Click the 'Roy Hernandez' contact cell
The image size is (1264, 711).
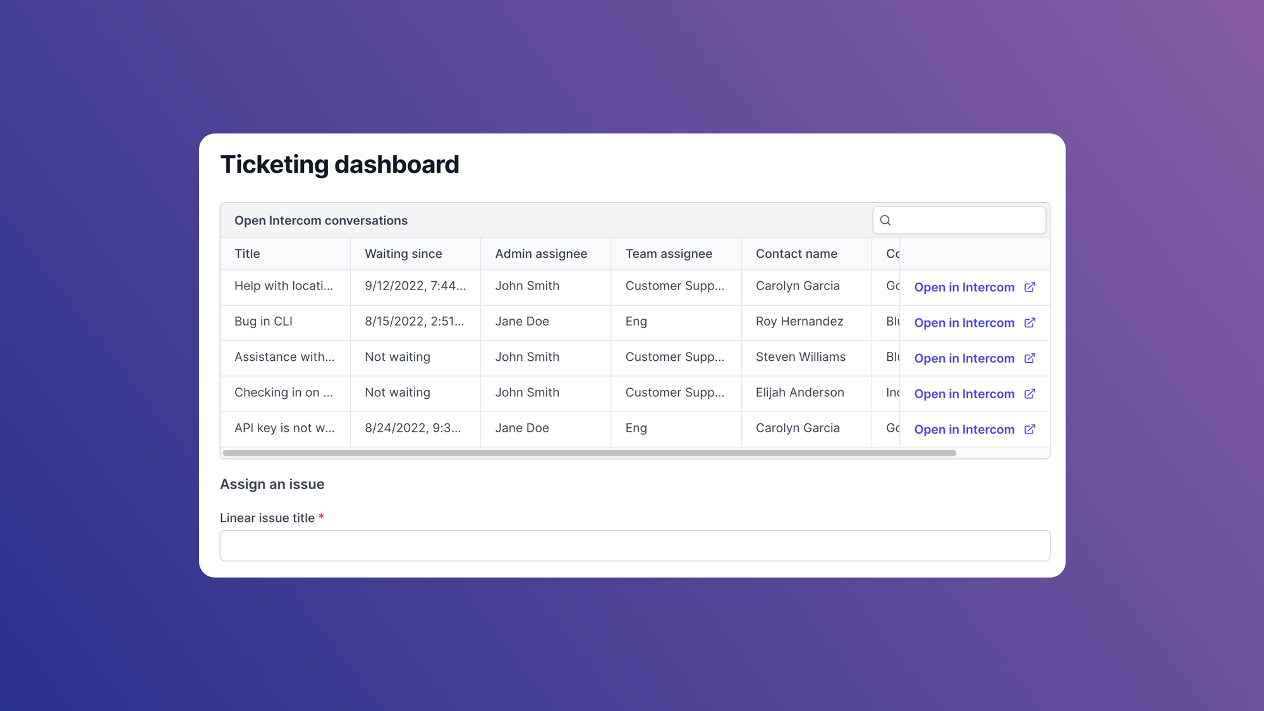coord(806,322)
